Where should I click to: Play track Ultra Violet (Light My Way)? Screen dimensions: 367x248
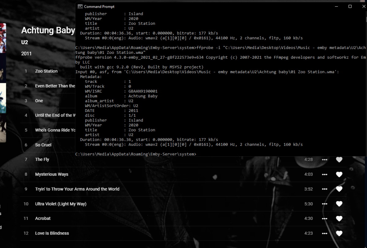[61, 204]
